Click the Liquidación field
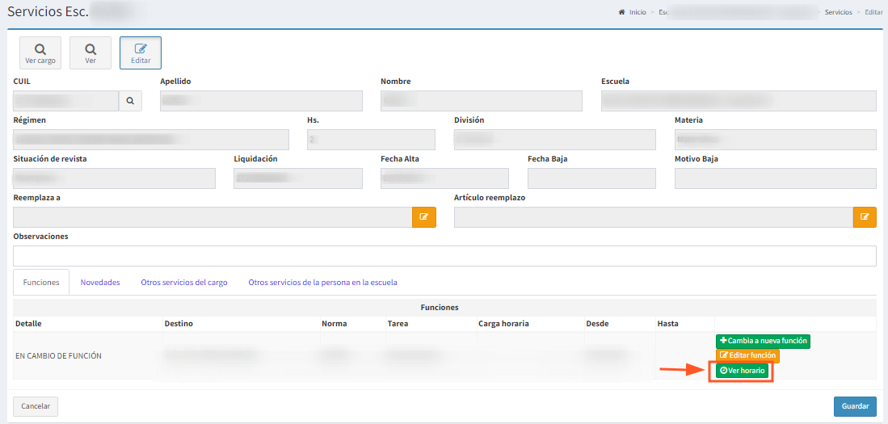Screen dimensions: 888x424 point(298,178)
